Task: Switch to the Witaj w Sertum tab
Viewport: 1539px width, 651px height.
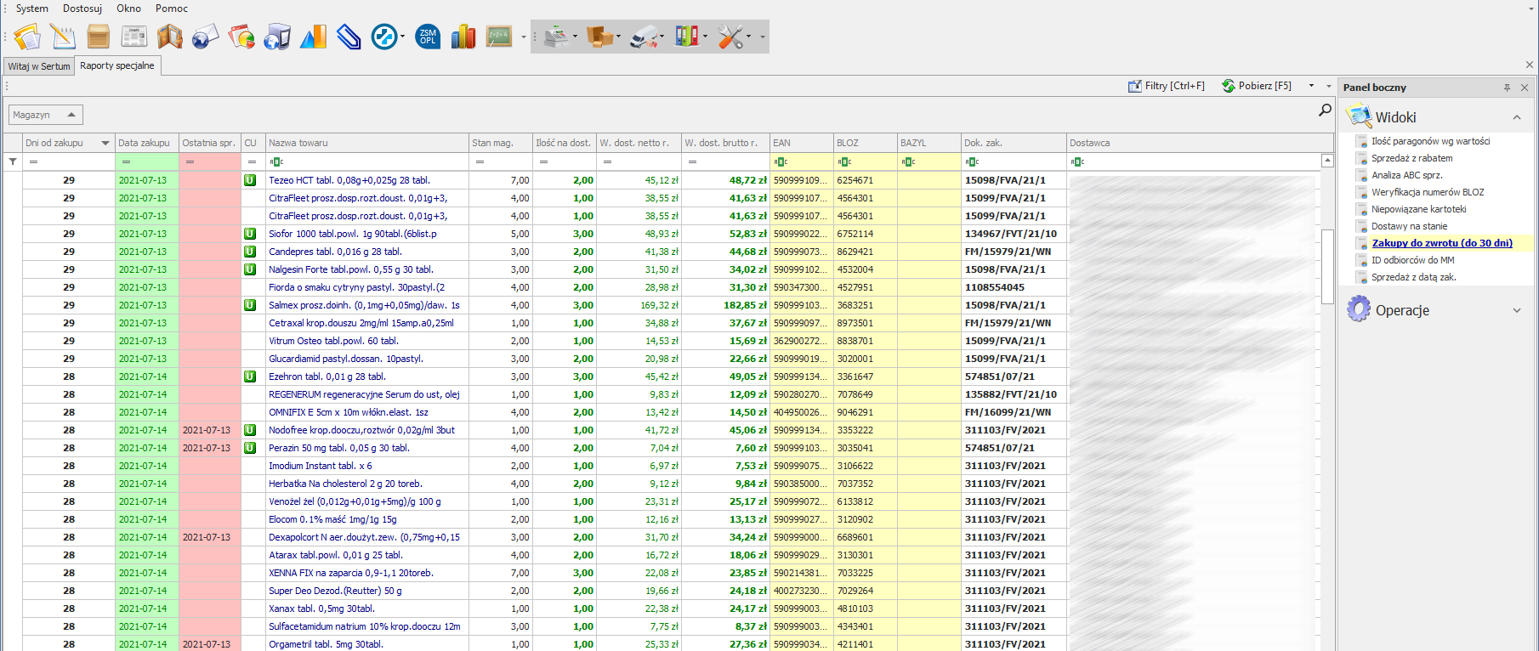Action: point(39,66)
